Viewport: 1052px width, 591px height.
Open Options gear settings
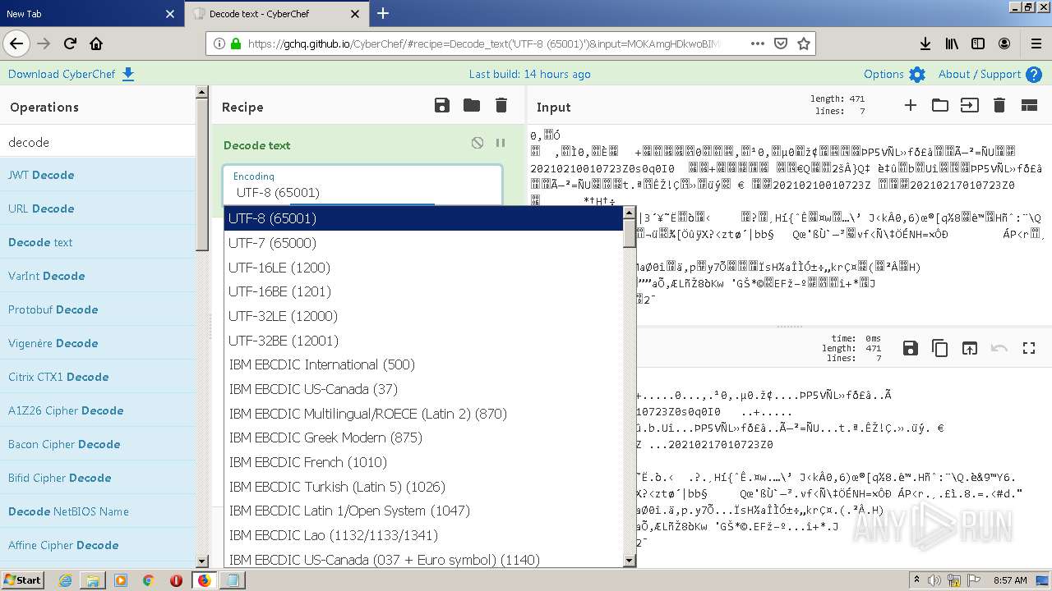(895, 74)
